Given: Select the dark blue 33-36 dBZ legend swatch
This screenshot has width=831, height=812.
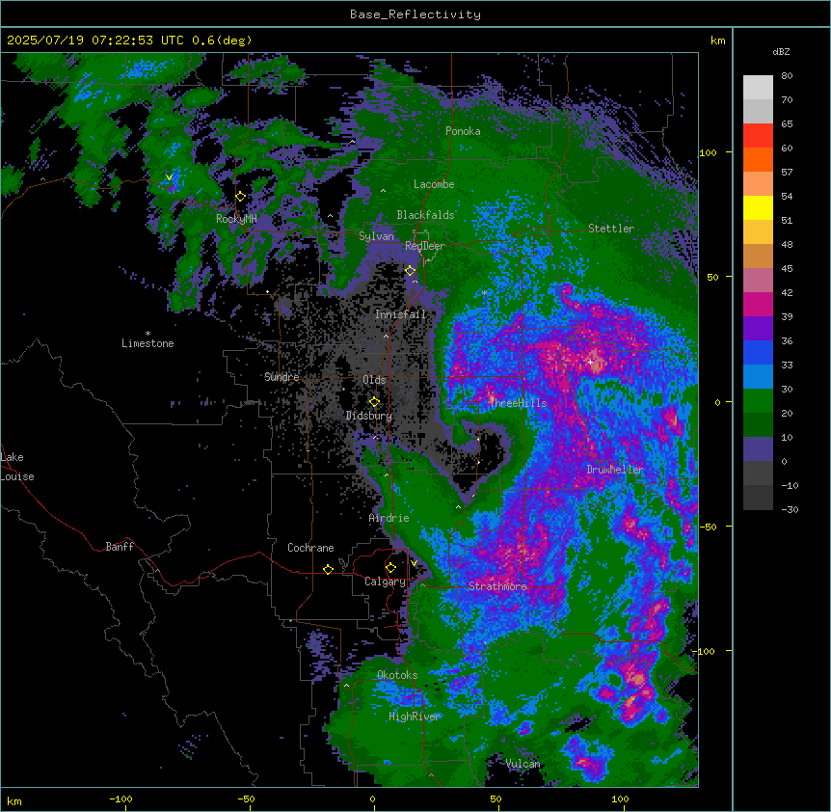Looking at the screenshot, I should pyautogui.click(x=758, y=353).
